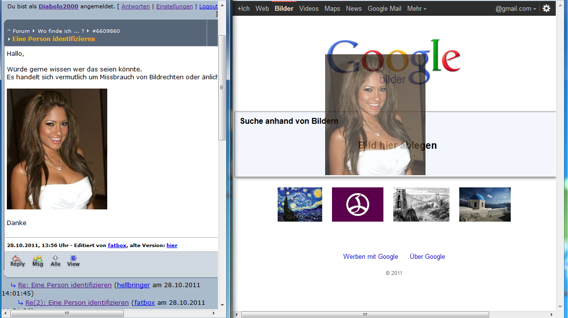Select the Starry Night sample thumbnail
Viewport: 568px width, 318px height.
300,204
